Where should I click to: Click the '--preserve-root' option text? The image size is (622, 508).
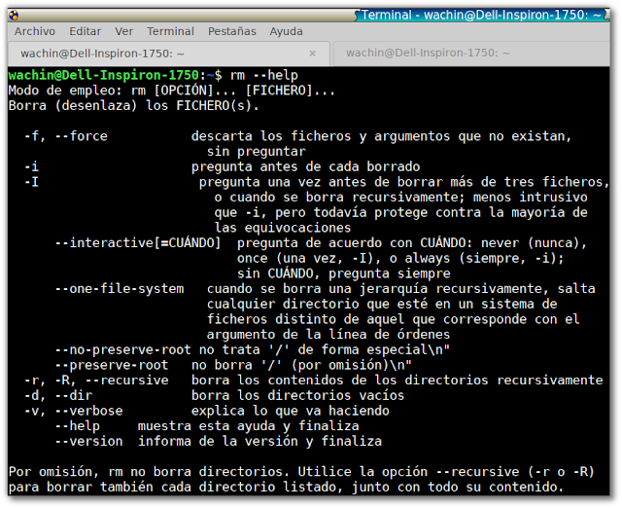click(112, 365)
